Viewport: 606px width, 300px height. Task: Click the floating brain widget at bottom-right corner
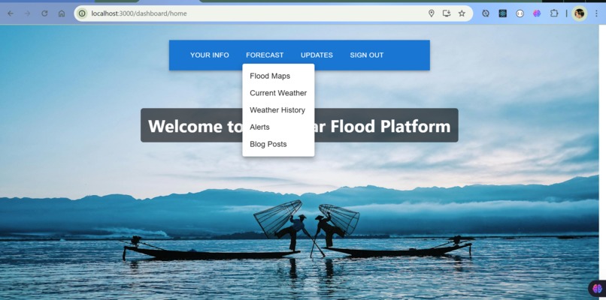[x=598, y=288]
